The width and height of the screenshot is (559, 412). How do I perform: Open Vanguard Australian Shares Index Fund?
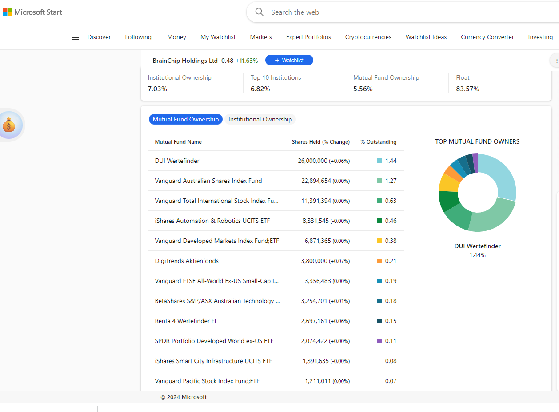(208, 181)
